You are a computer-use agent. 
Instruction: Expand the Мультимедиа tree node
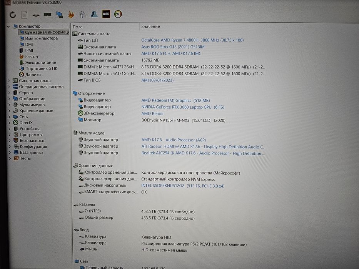pos(9,105)
